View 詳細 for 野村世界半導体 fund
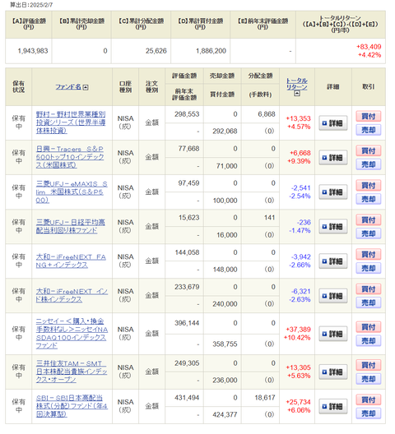 (333, 123)
